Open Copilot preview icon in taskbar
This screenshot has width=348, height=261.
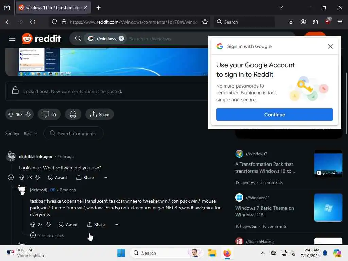[x=337, y=253]
